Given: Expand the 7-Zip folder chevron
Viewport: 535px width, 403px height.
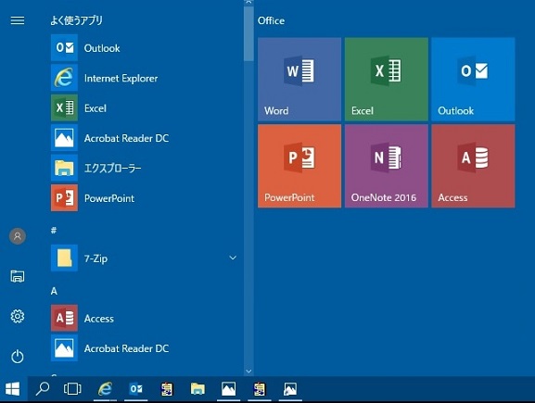Looking at the screenshot, I should coord(233,258).
